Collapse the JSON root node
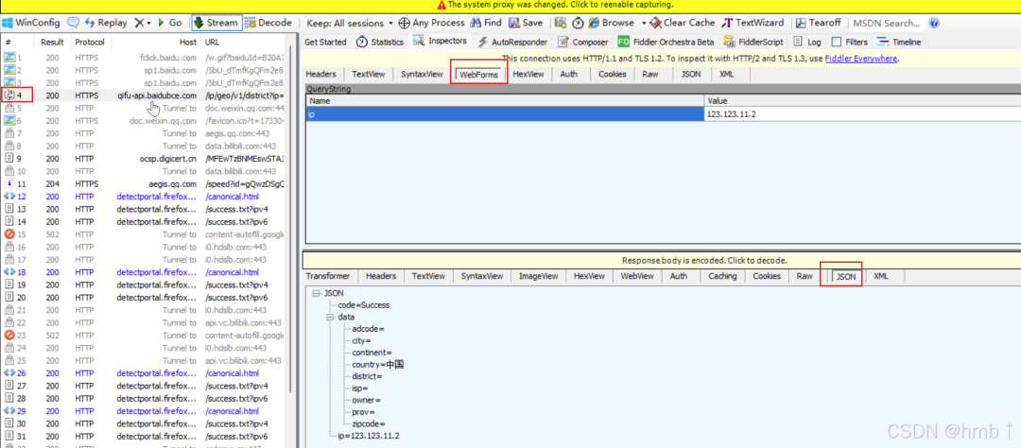The width and height of the screenshot is (1021, 448). [317, 293]
